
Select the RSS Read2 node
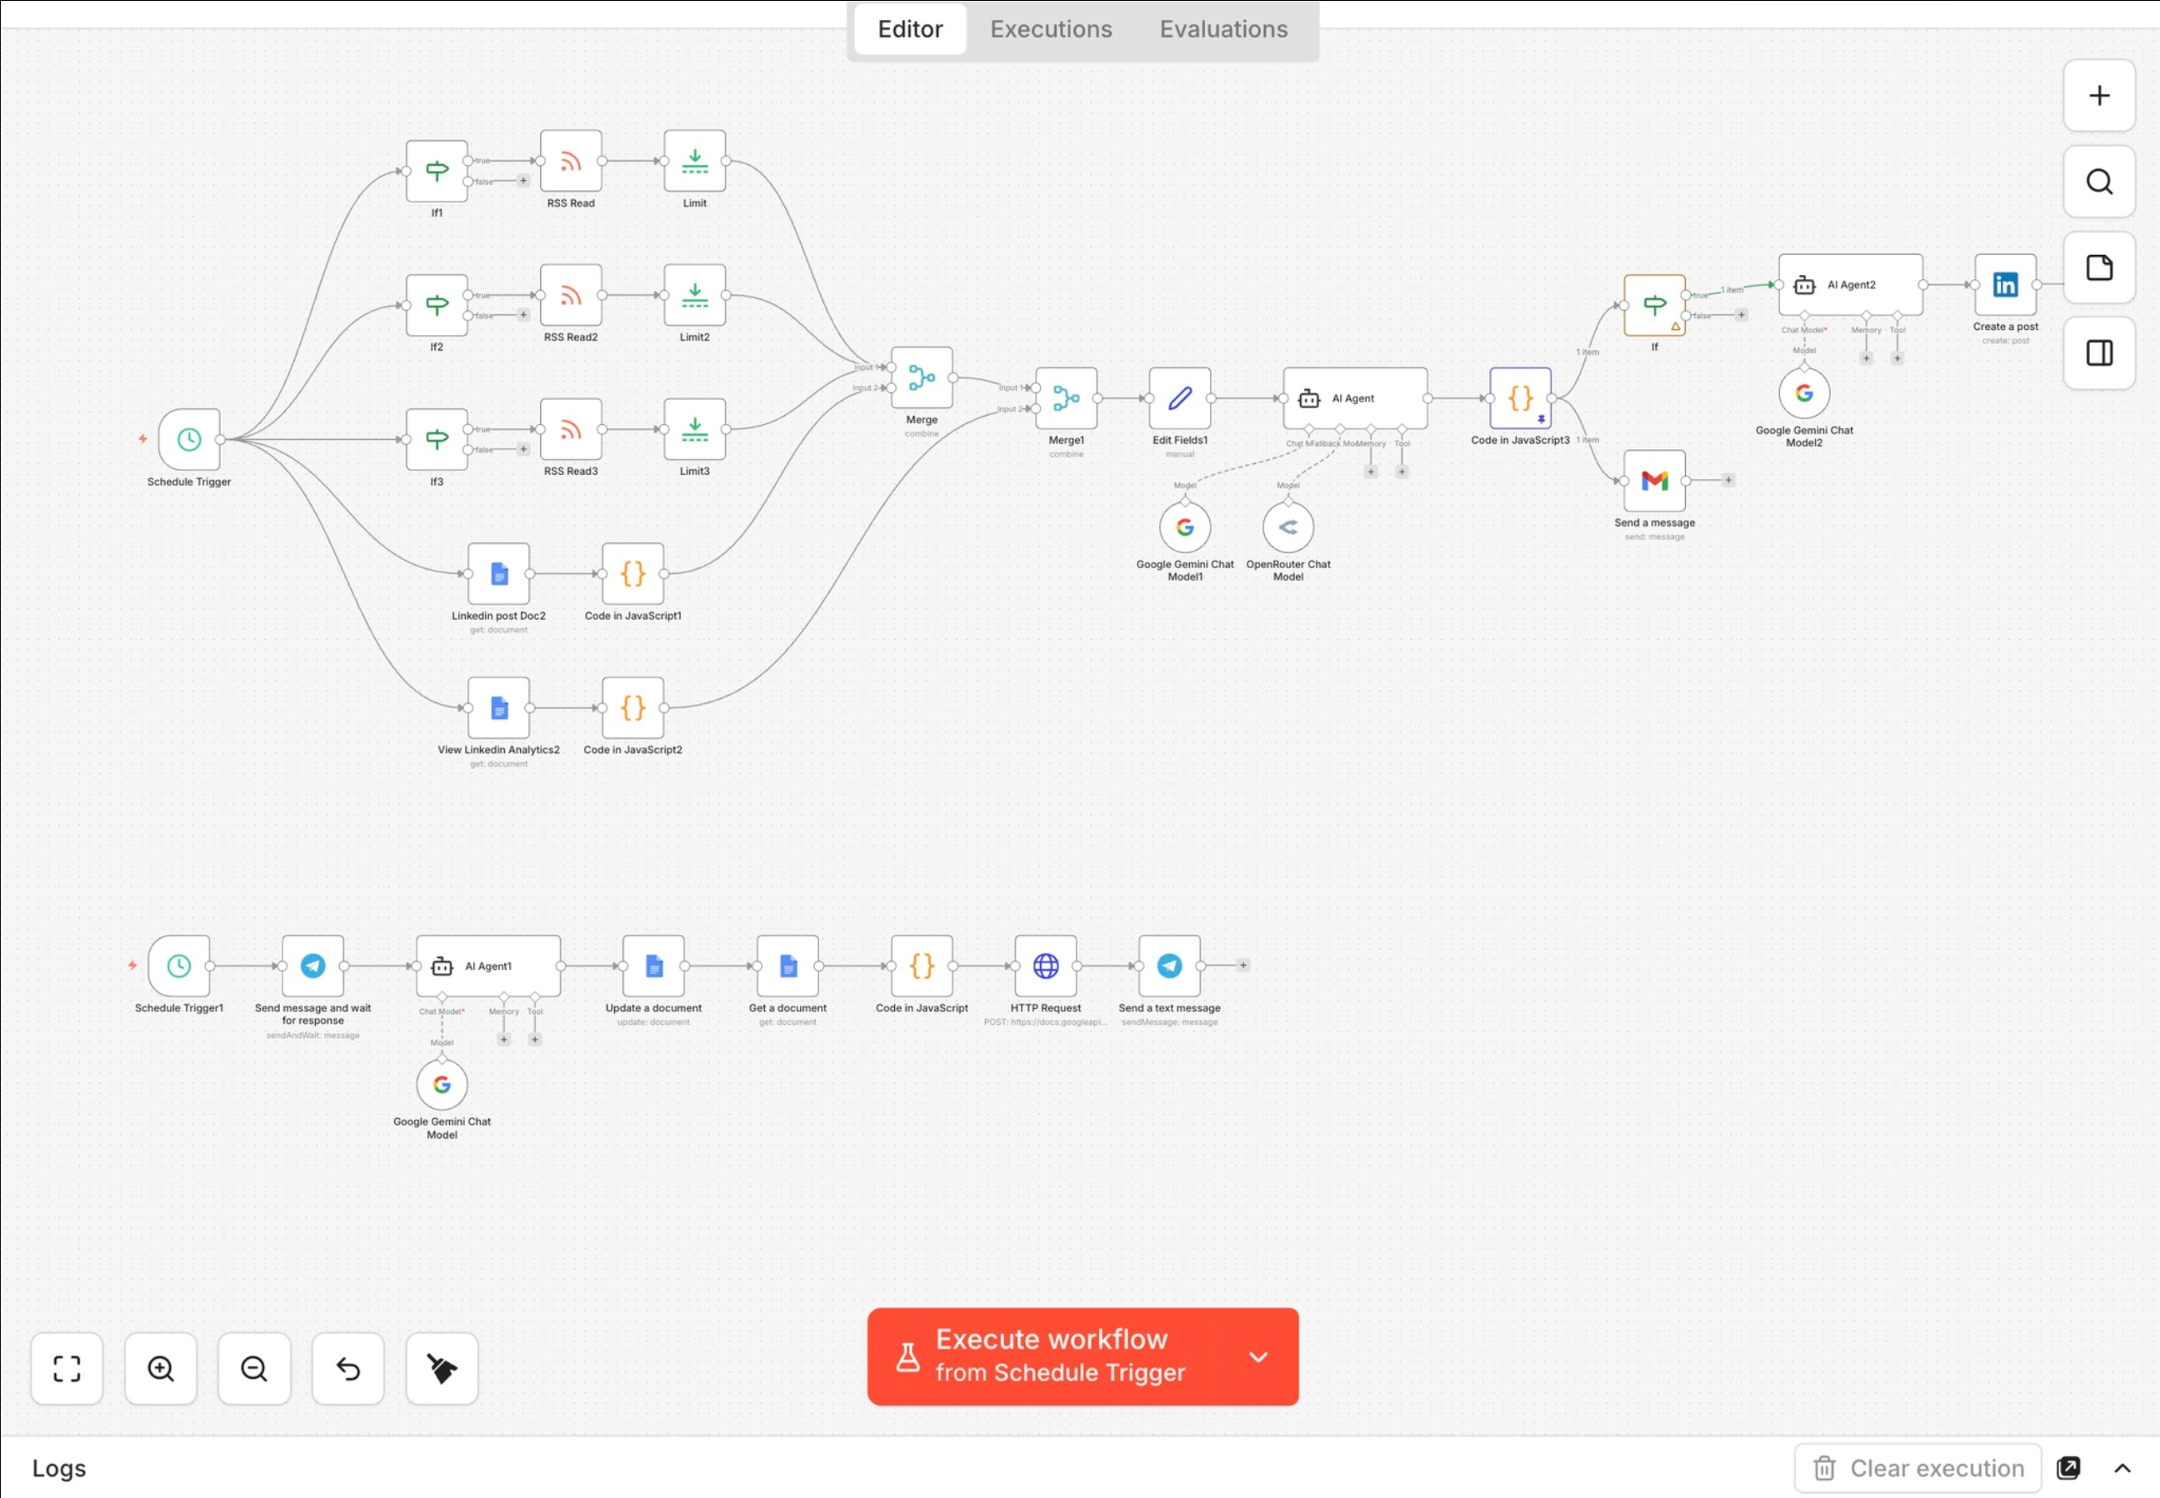click(x=571, y=296)
